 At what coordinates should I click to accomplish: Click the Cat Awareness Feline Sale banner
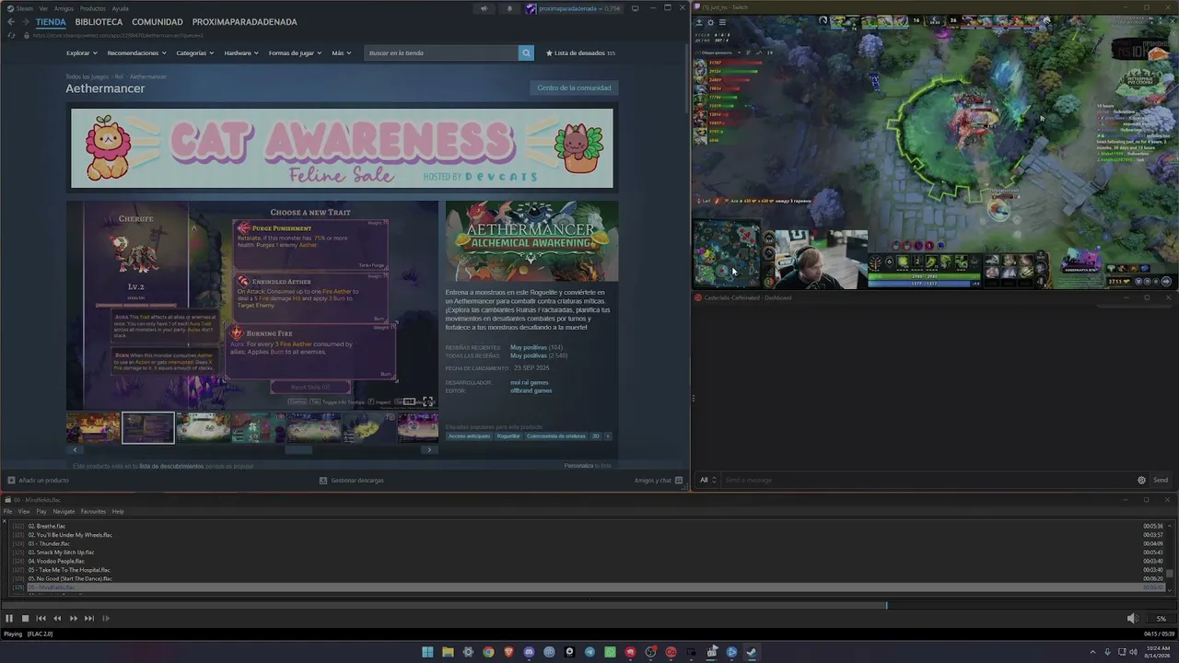[342, 148]
